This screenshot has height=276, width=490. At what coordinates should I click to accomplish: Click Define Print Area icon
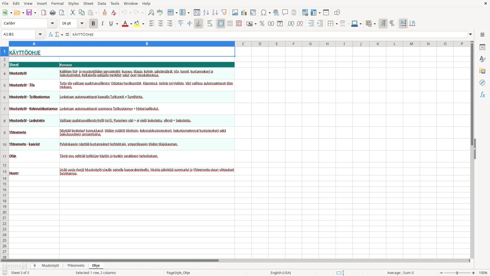[305, 13]
